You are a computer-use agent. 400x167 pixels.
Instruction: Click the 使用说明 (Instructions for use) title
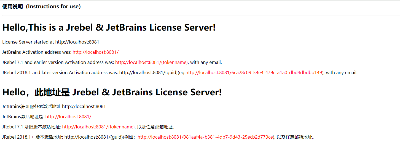(42, 7)
